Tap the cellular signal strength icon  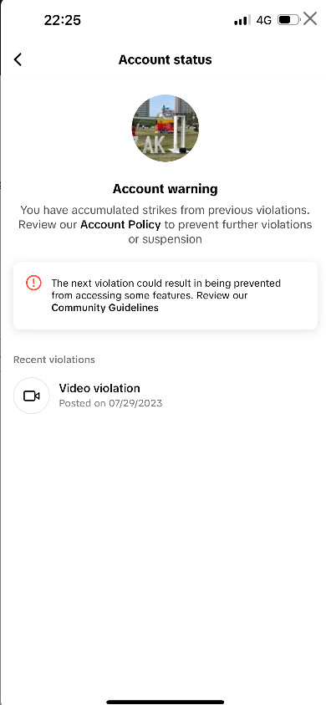click(x=242, y=20)
